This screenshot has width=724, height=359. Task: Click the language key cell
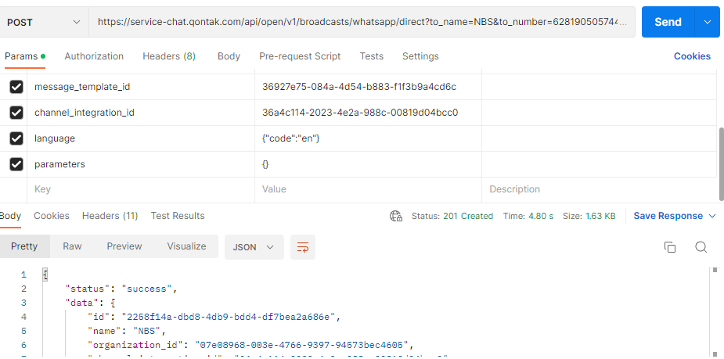[141, 138]
